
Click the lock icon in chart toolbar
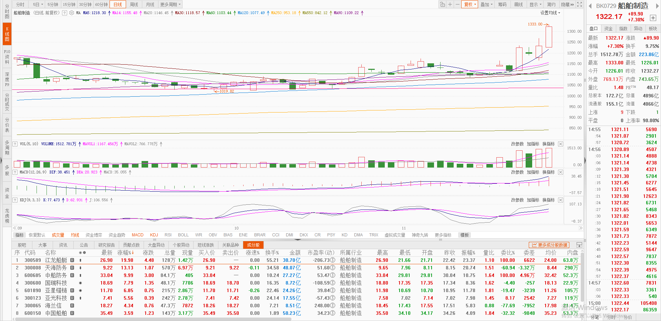click(x=442, y=4)
